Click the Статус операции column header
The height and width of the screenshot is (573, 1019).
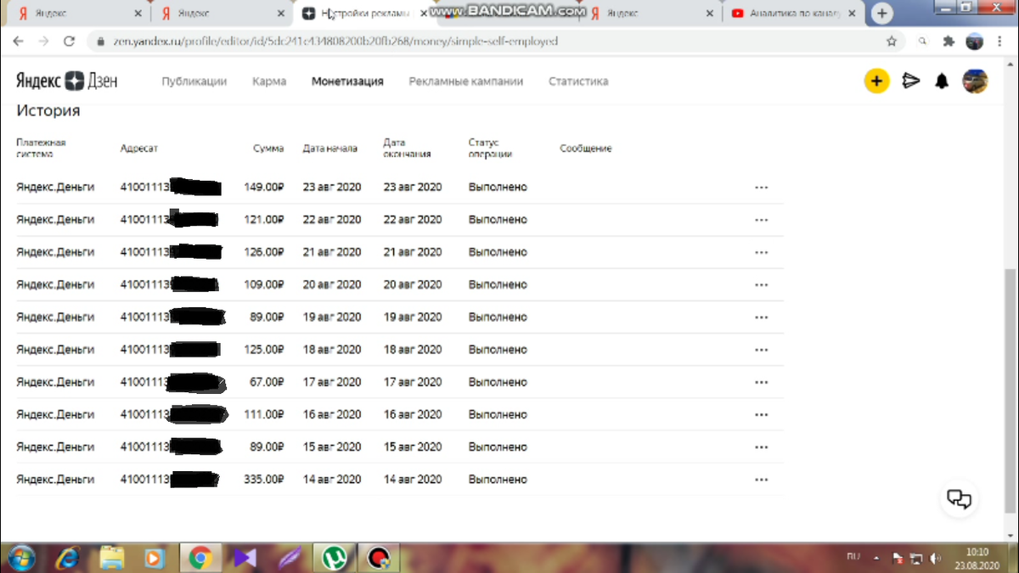(x=490, y=149)
